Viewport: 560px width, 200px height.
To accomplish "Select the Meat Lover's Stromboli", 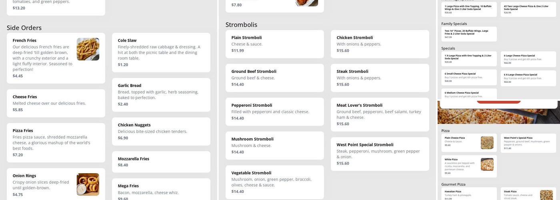I will click(380, 114).
